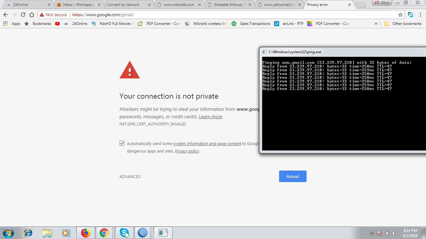
Task: Open a new tab with the new tab button
Action: click(361, 5)
